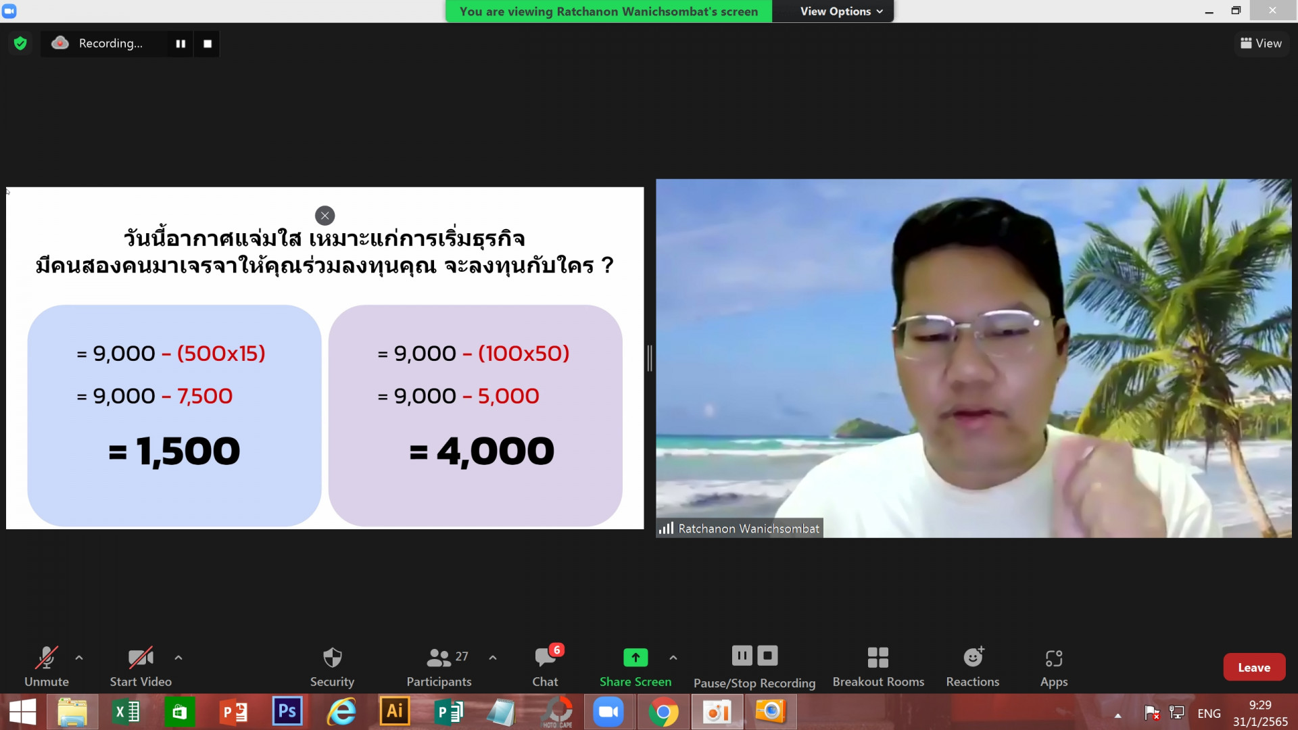Image resolution: width=1298 pixels, height=730 pixels.
Task: Click the Zoom logo at window top-left
Action: click(9, 11)
